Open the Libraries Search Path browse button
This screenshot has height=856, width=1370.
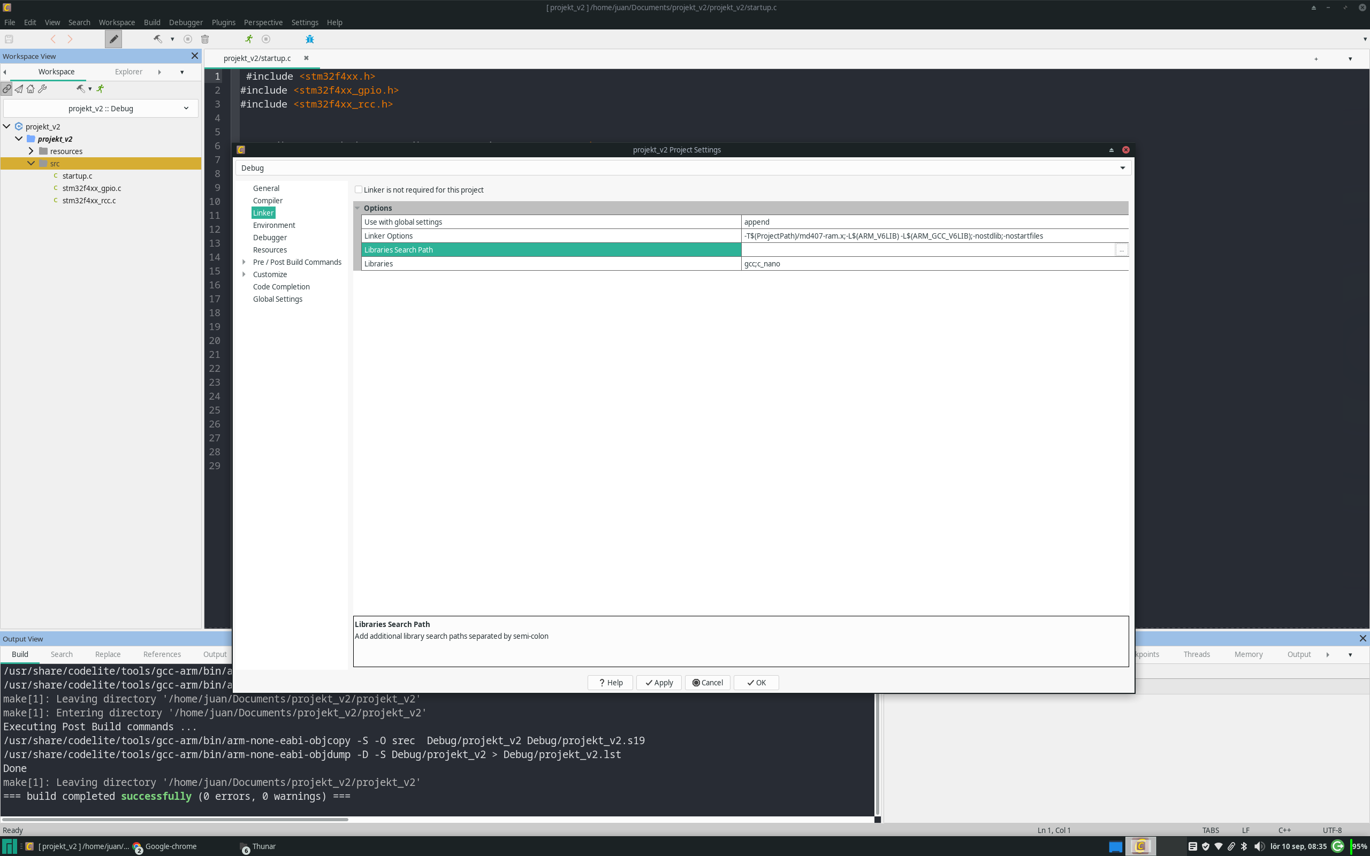point(1121,250)
